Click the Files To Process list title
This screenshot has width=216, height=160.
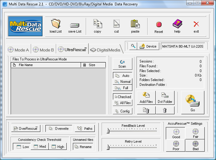coord(40,59)
